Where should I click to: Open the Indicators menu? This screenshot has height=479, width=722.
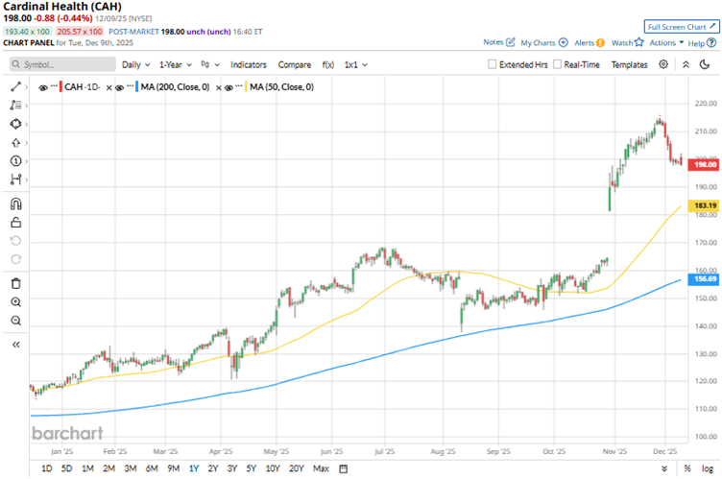(248, 64)
